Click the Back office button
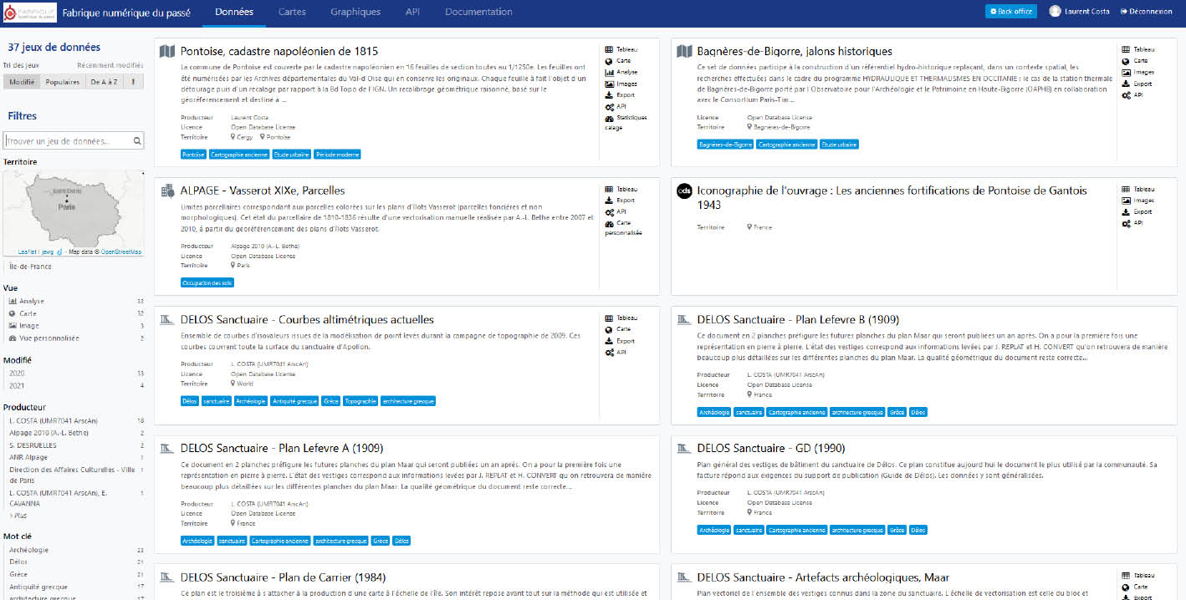This screenshot has height=600, width=1186. [x=1010, y=12]
